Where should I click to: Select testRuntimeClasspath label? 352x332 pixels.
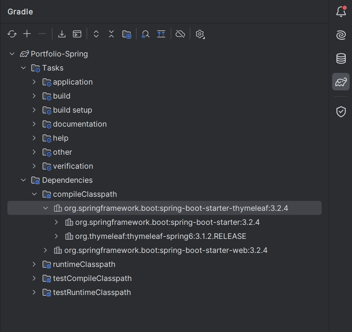coord(92,293)
